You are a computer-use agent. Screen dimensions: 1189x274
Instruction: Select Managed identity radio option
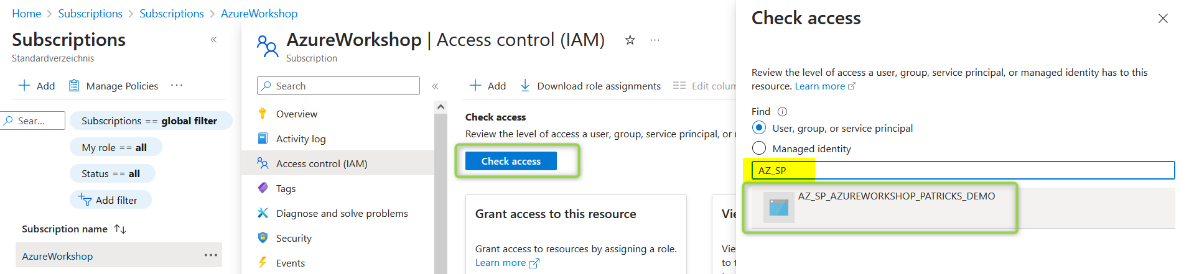pyautogui.click(x=759, y=148)
